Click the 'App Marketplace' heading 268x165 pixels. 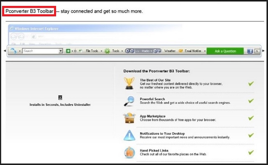[152, 116]
